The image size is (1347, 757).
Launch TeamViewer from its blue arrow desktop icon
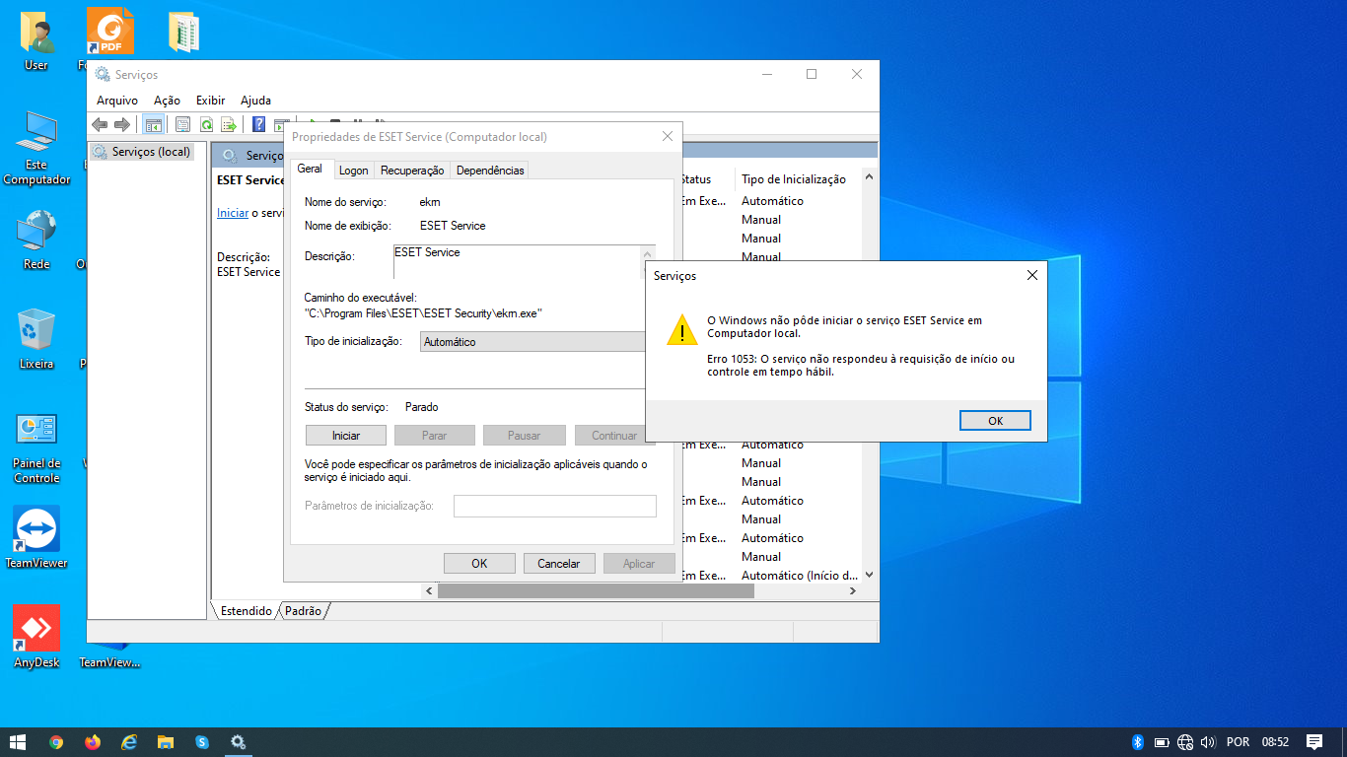(x=36, y=537)
